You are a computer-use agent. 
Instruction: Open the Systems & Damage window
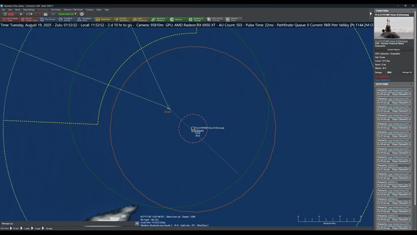pyautogui.click(x=196, y=20)
